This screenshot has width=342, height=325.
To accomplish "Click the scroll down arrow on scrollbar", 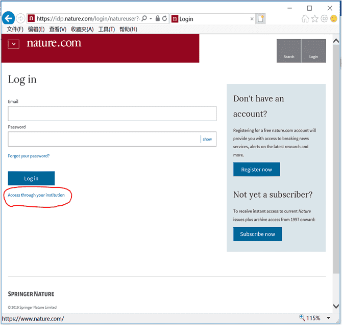I will coord(336,306).
